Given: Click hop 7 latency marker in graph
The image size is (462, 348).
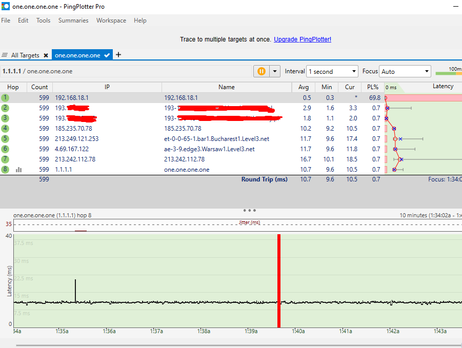Looking at the screenshot, I should [x=401, y=159].
